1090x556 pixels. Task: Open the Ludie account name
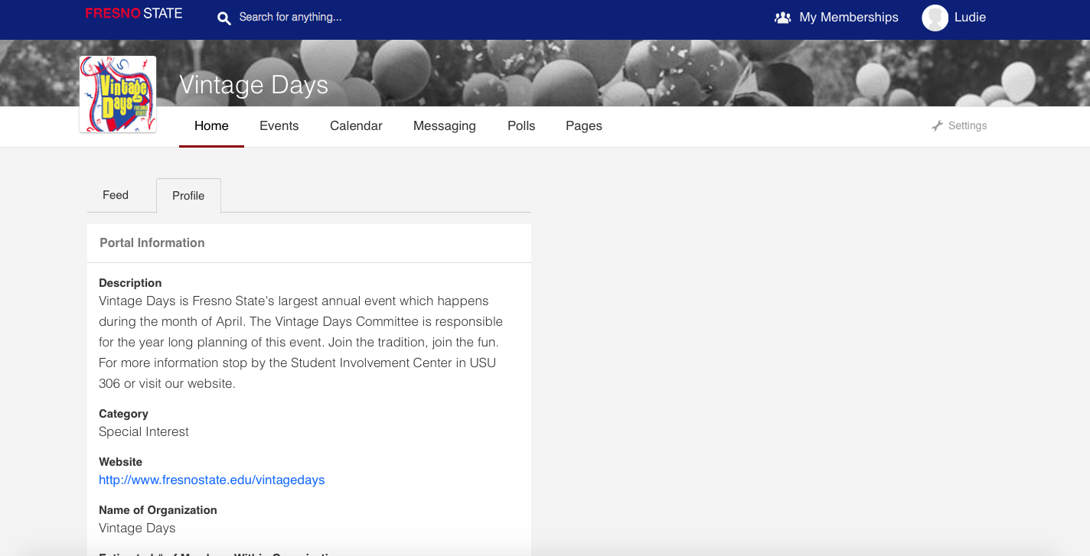[970, 17]
